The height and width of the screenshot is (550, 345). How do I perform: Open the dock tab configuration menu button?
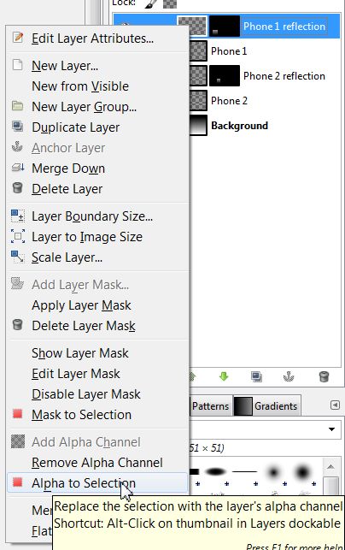pyautogui.click(x=335, y=405)
